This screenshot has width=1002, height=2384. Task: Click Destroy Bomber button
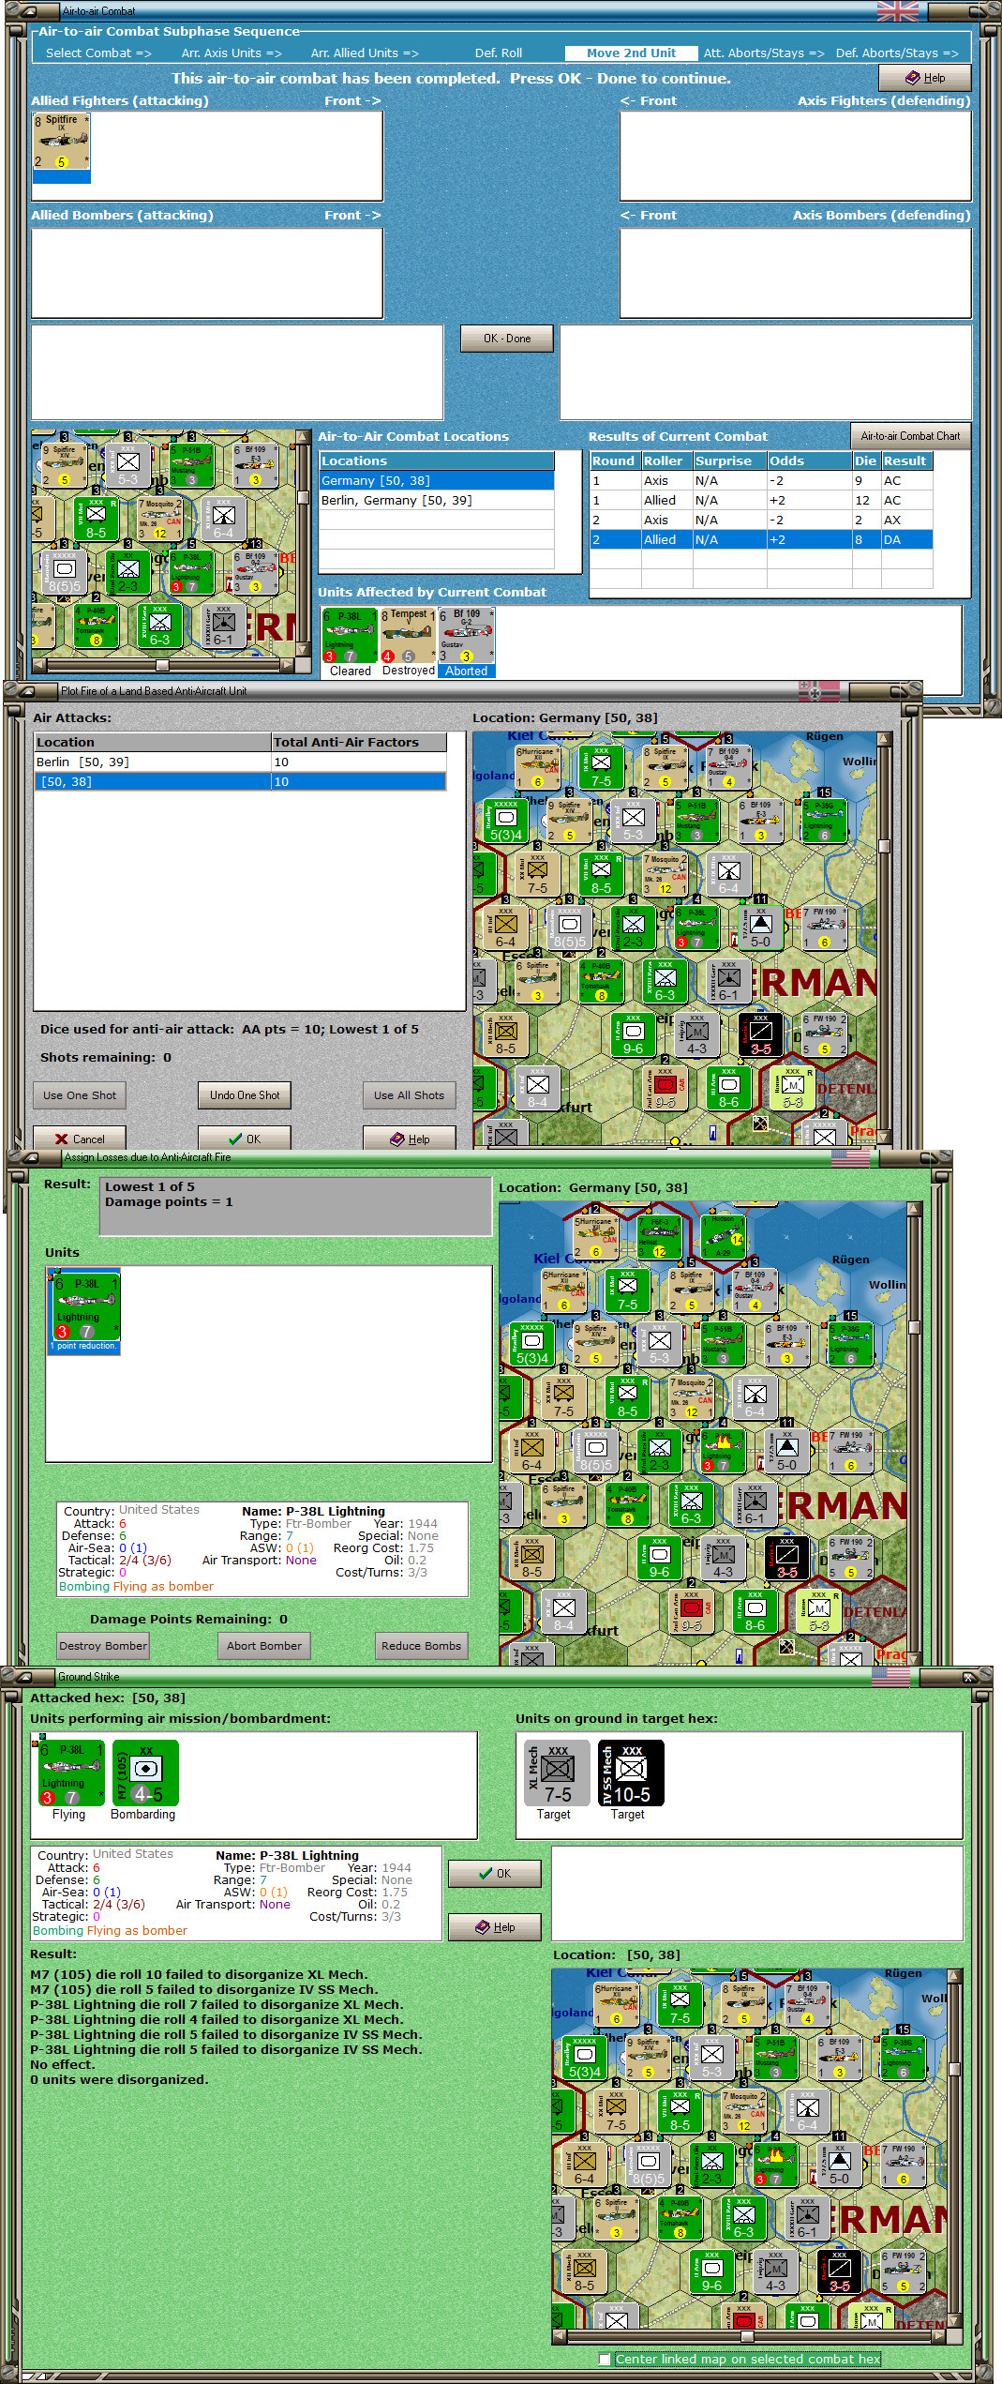[103, 1646]
